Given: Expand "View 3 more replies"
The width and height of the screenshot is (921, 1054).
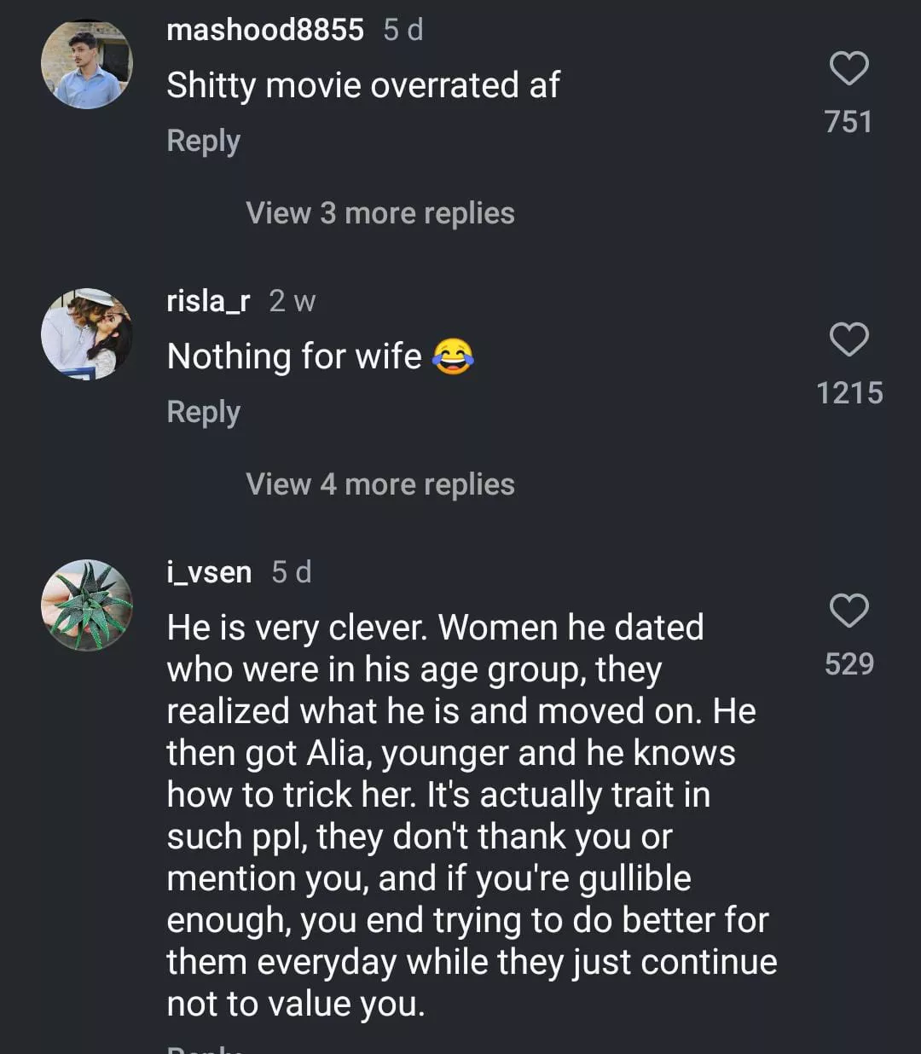Looking at the screenshot, I should click(x=380, y=213).
